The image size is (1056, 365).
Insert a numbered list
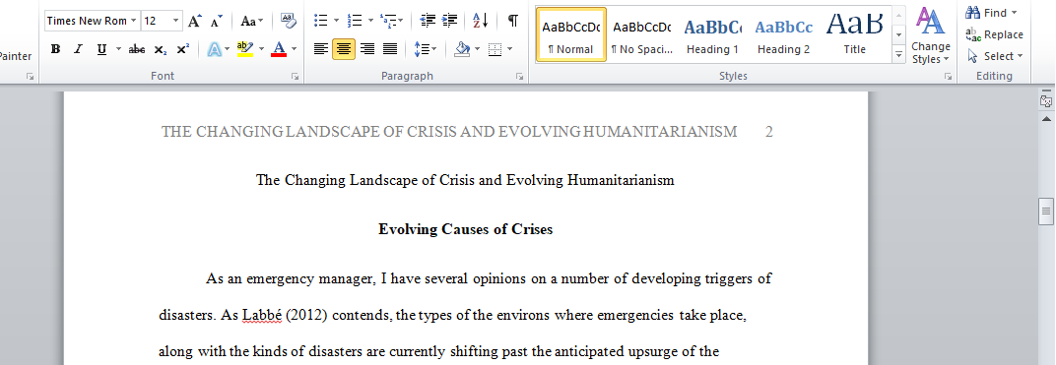click(356, 21)
